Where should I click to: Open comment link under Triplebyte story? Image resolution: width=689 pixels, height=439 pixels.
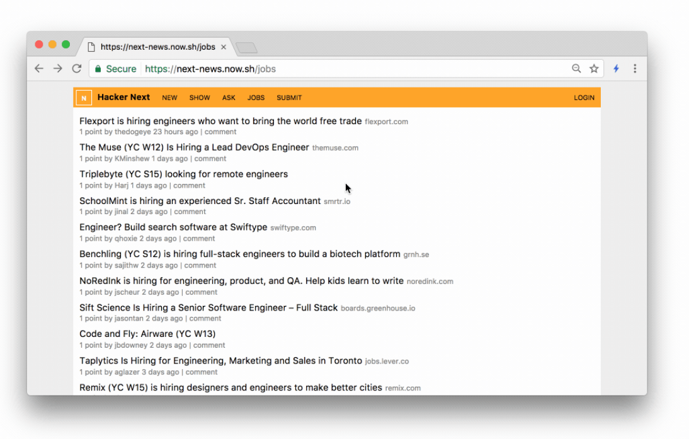click(189, 185)
